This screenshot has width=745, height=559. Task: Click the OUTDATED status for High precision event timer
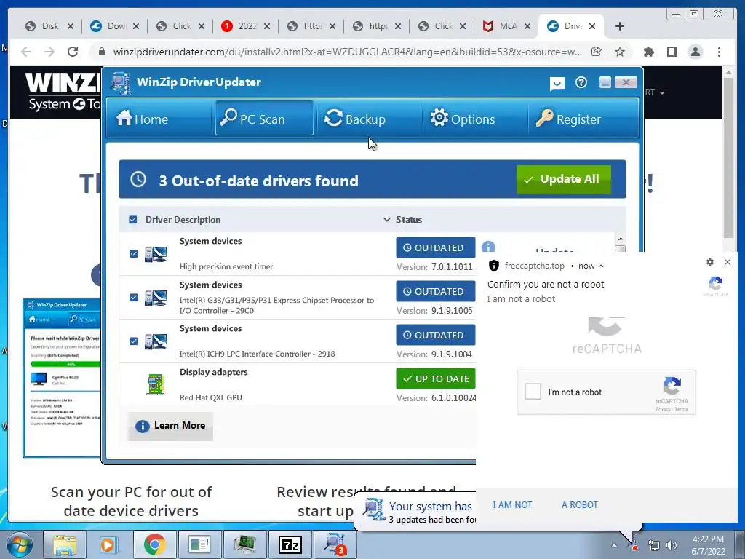(435, 247)
